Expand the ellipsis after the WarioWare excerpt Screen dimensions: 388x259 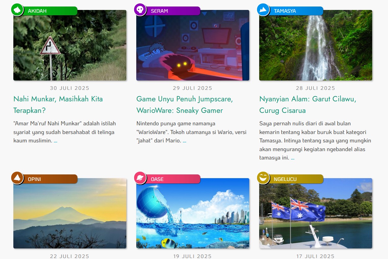pos(184,141)
